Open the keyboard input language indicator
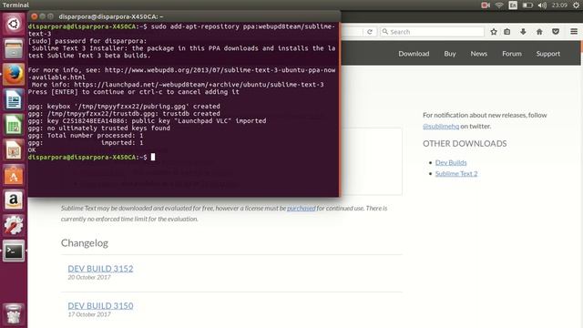Image resolution: width=583 pixels, height=328 pixels. 513,5
